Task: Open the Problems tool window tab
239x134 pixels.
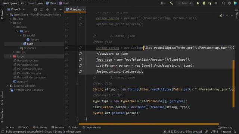Action: coord(40,127)
